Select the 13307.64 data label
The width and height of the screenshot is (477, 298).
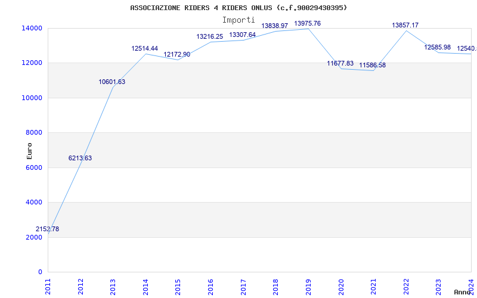pos(242,35)
